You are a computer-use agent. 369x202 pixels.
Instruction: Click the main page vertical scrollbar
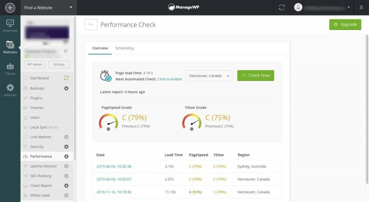(367, 109)
